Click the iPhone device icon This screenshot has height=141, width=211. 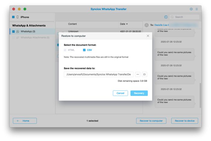point(17,17)
